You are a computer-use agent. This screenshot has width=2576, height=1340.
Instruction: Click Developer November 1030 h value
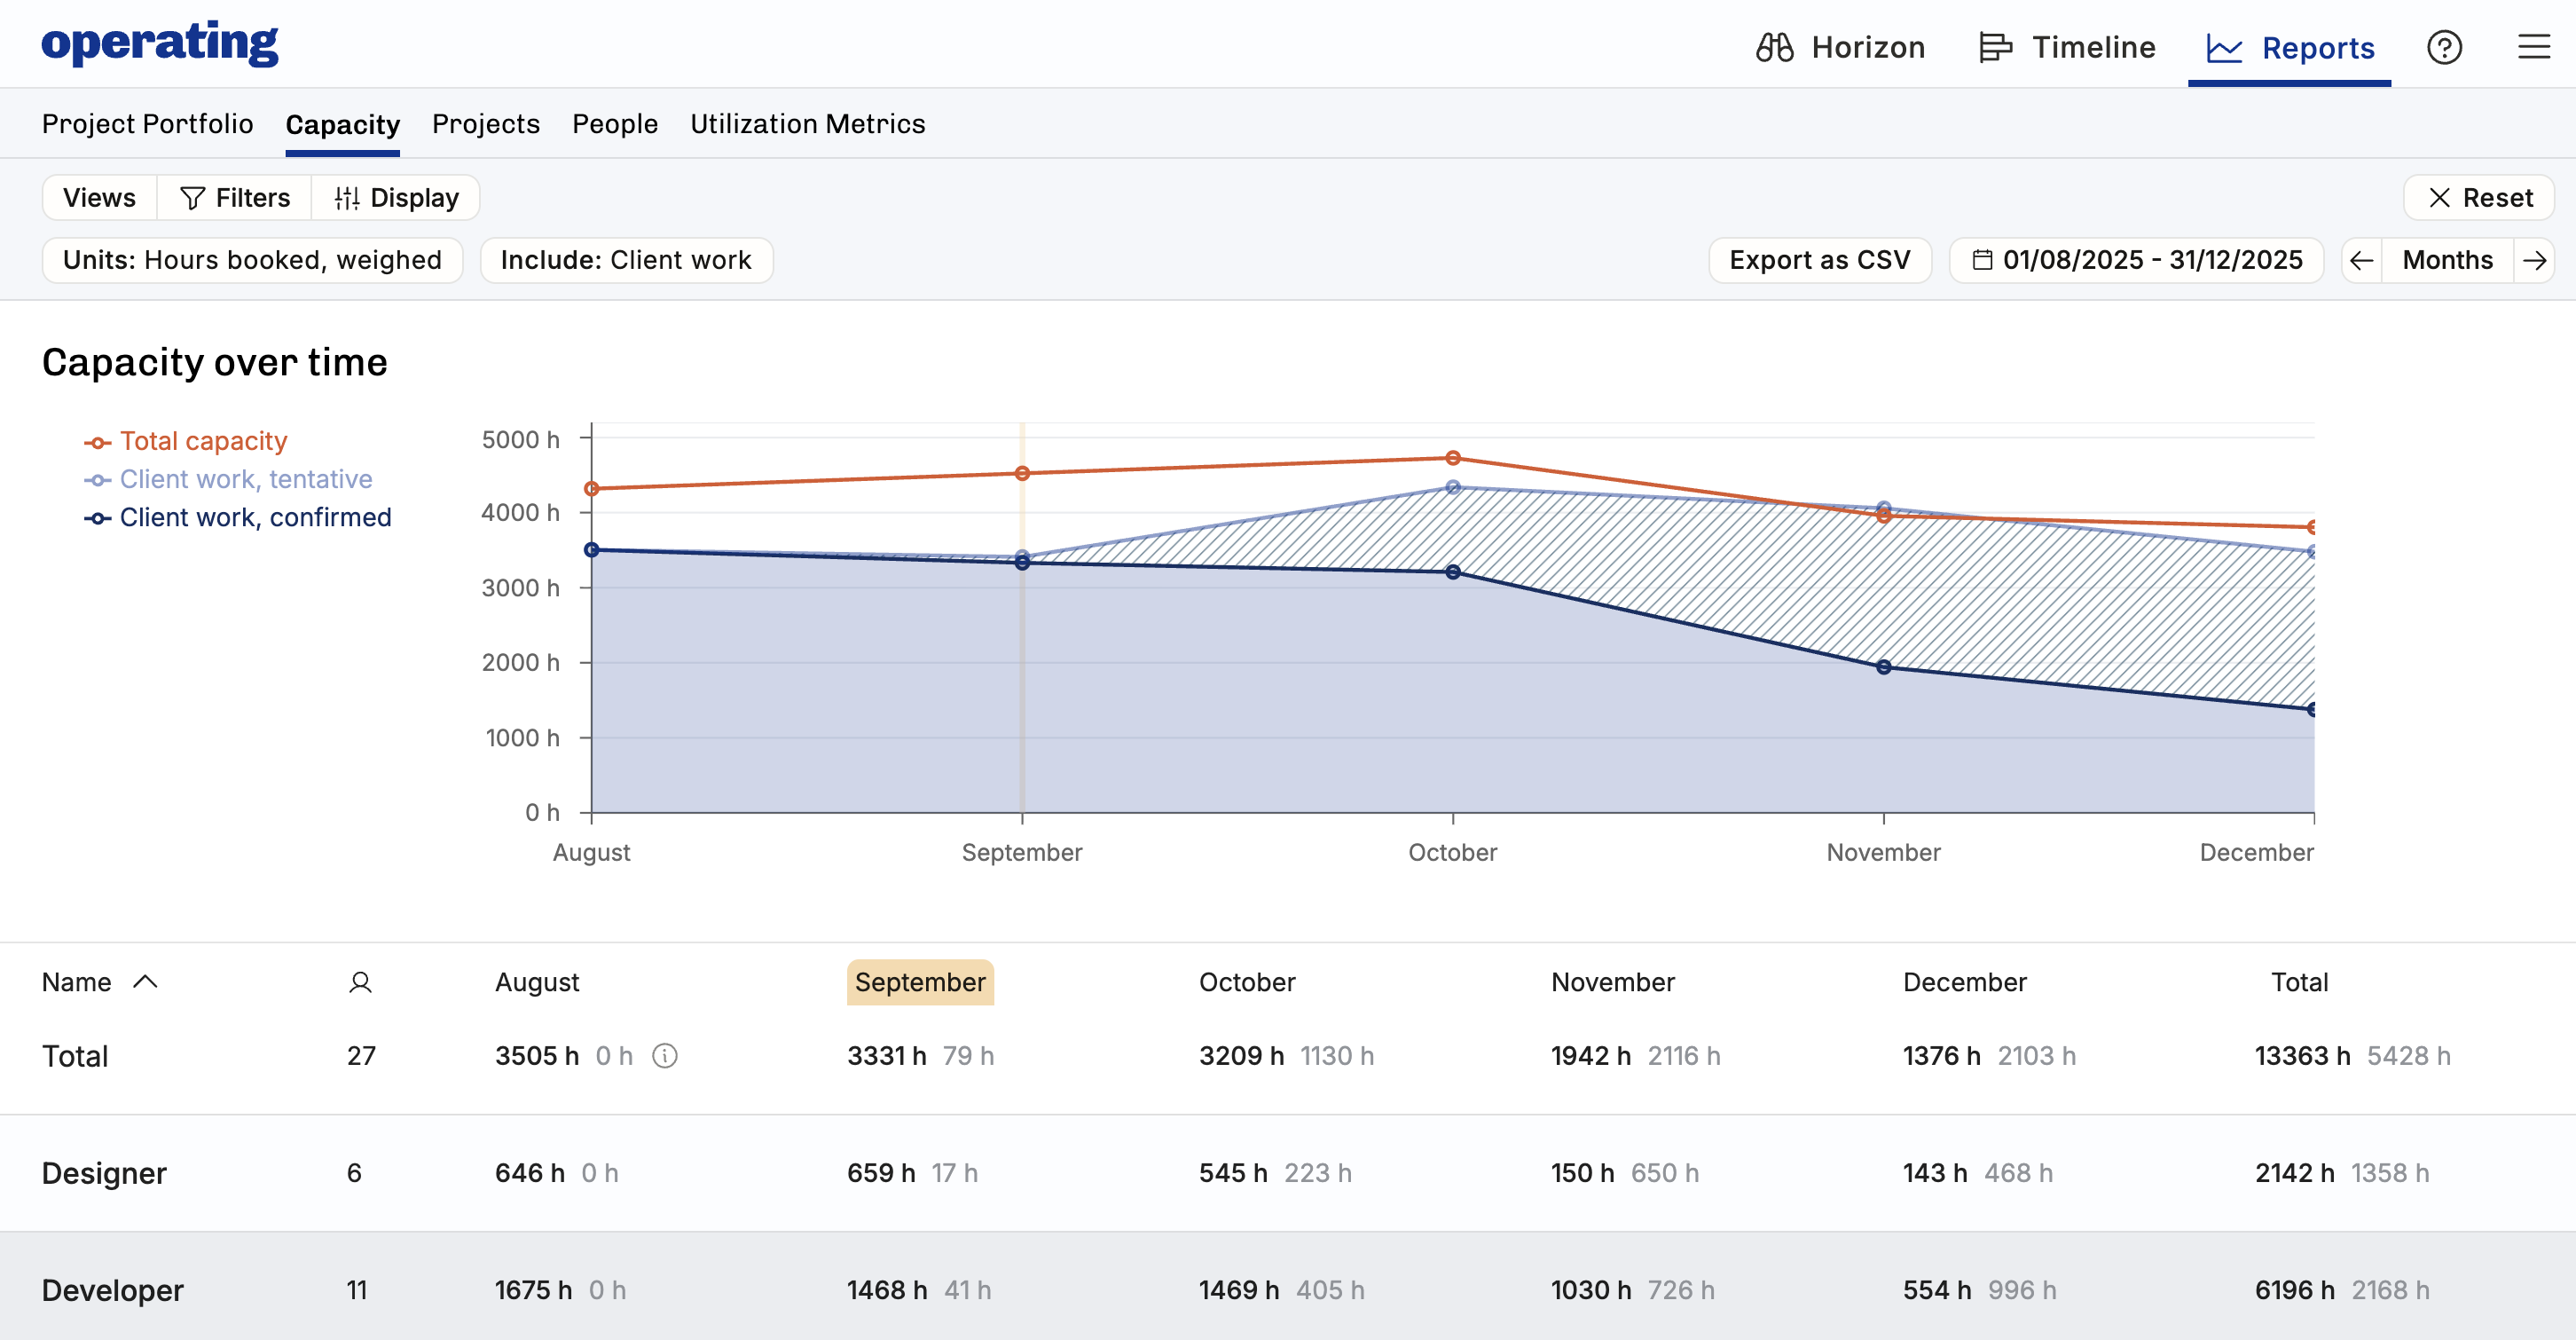pyautogui.click(x=1591, y=1290)
